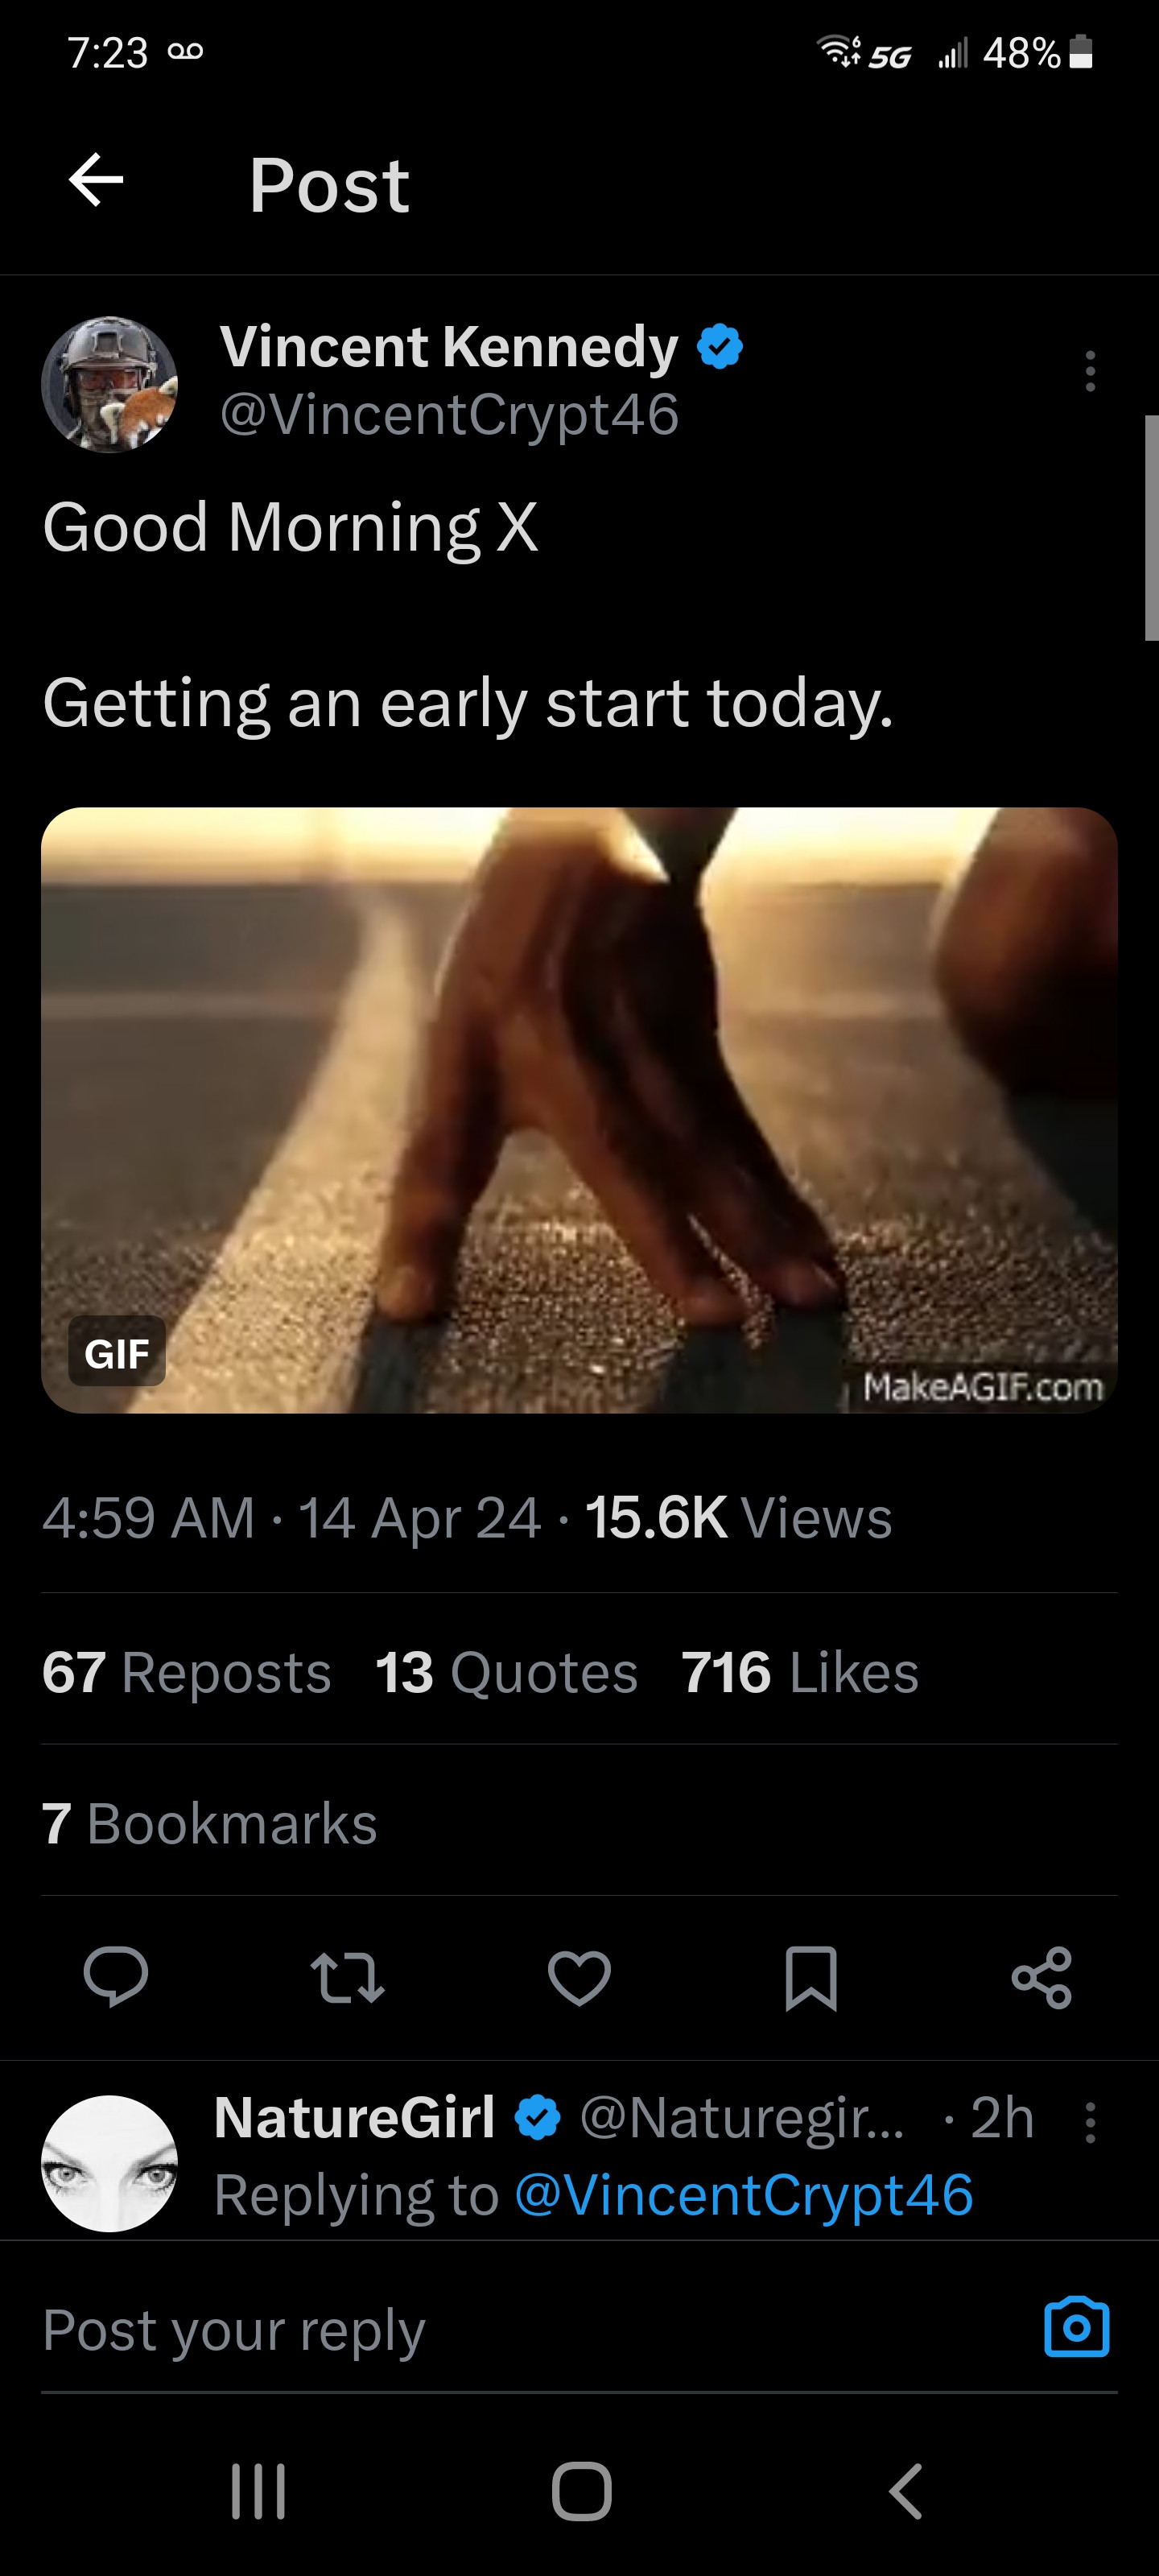View the 13 Quotes list
The width and height of the screenshot is (1159, 2576).
(x=506, y=1672)
